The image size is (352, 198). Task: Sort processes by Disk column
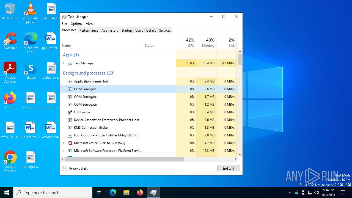(226, 43)
